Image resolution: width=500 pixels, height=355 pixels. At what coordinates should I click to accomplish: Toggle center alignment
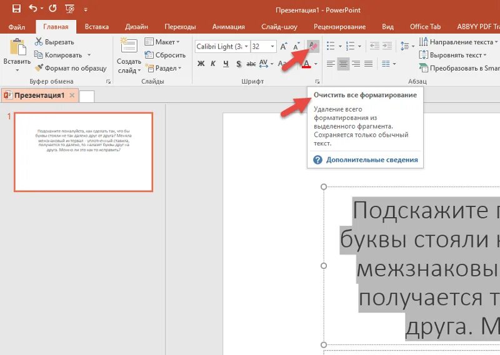coord(343,64)
